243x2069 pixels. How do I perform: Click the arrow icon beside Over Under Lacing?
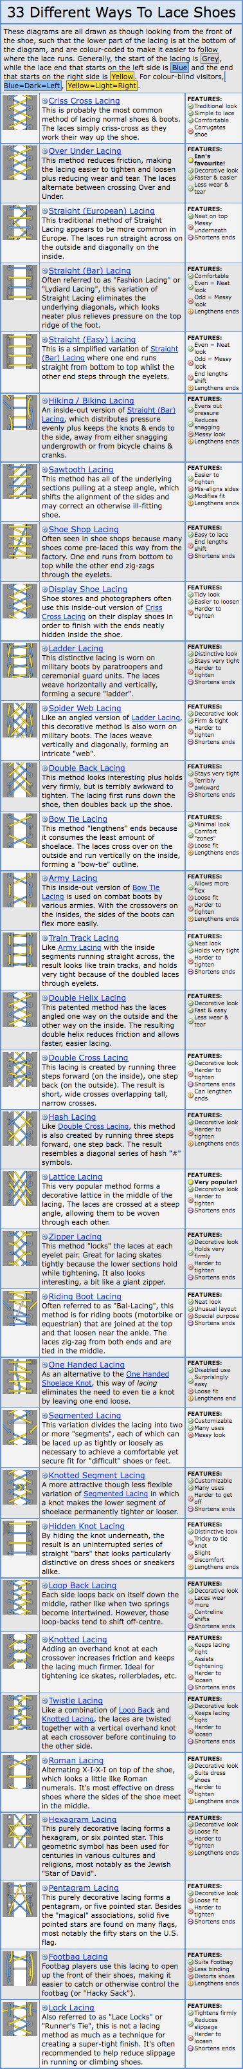[45, 151]
